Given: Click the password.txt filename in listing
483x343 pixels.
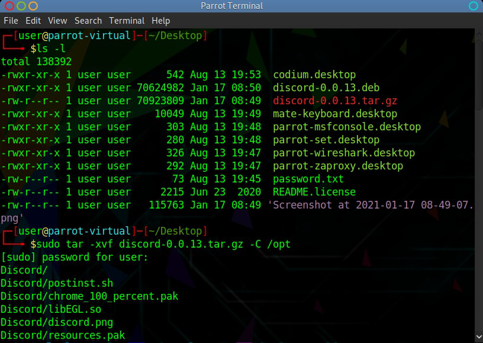Looking at the screenshot, I should [x=308, y=179].
